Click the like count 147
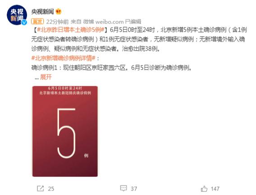 215,189
